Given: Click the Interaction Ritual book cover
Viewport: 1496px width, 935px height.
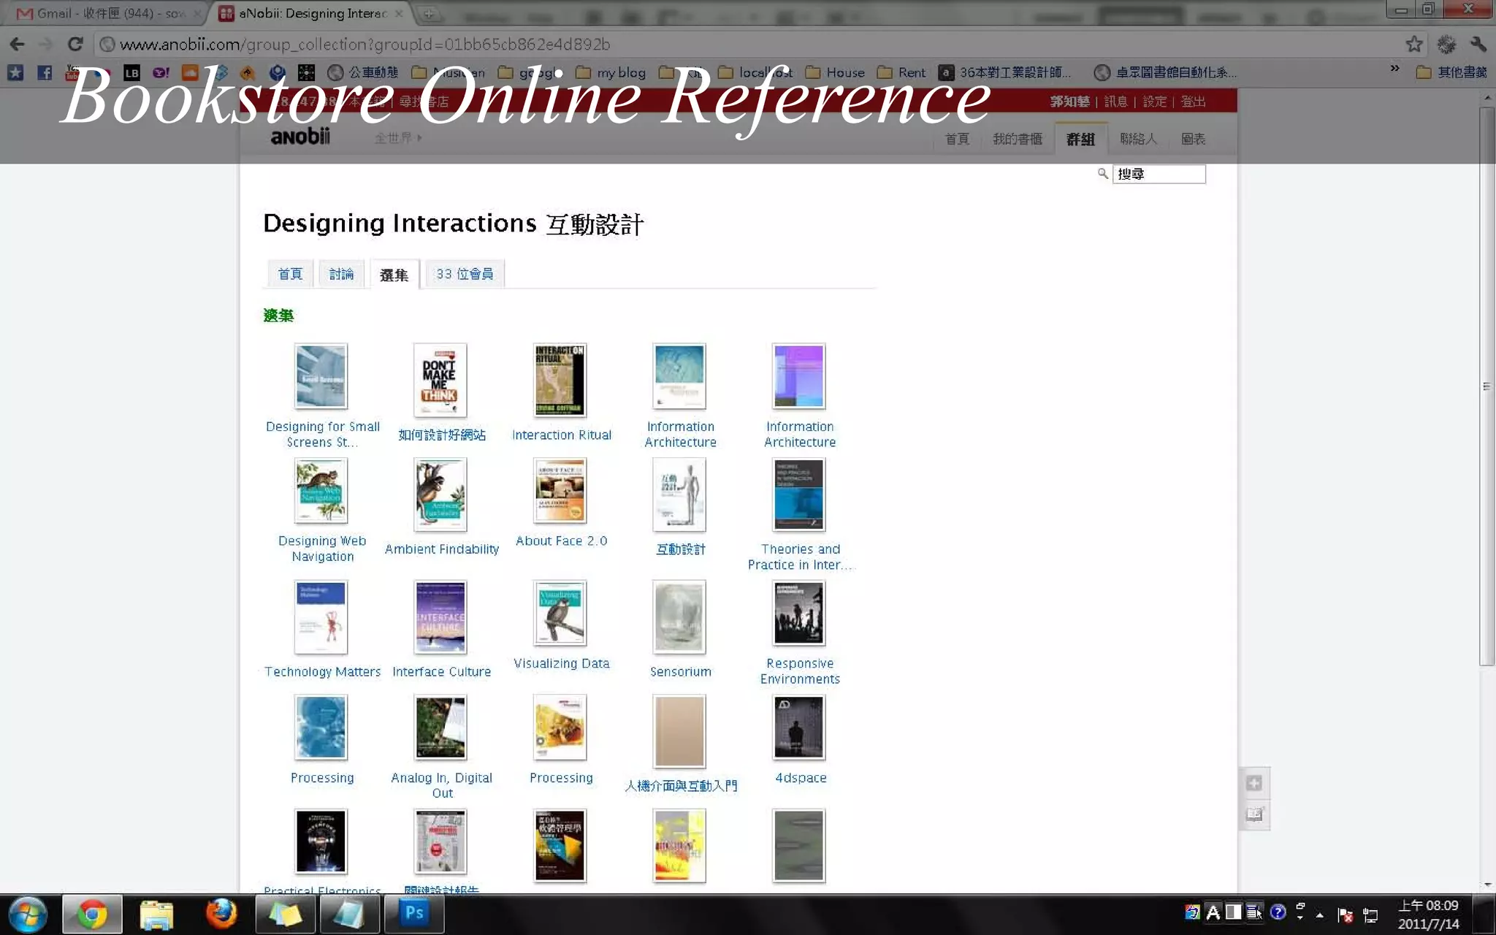Looking at the screenshot, I should click(560, 380).
